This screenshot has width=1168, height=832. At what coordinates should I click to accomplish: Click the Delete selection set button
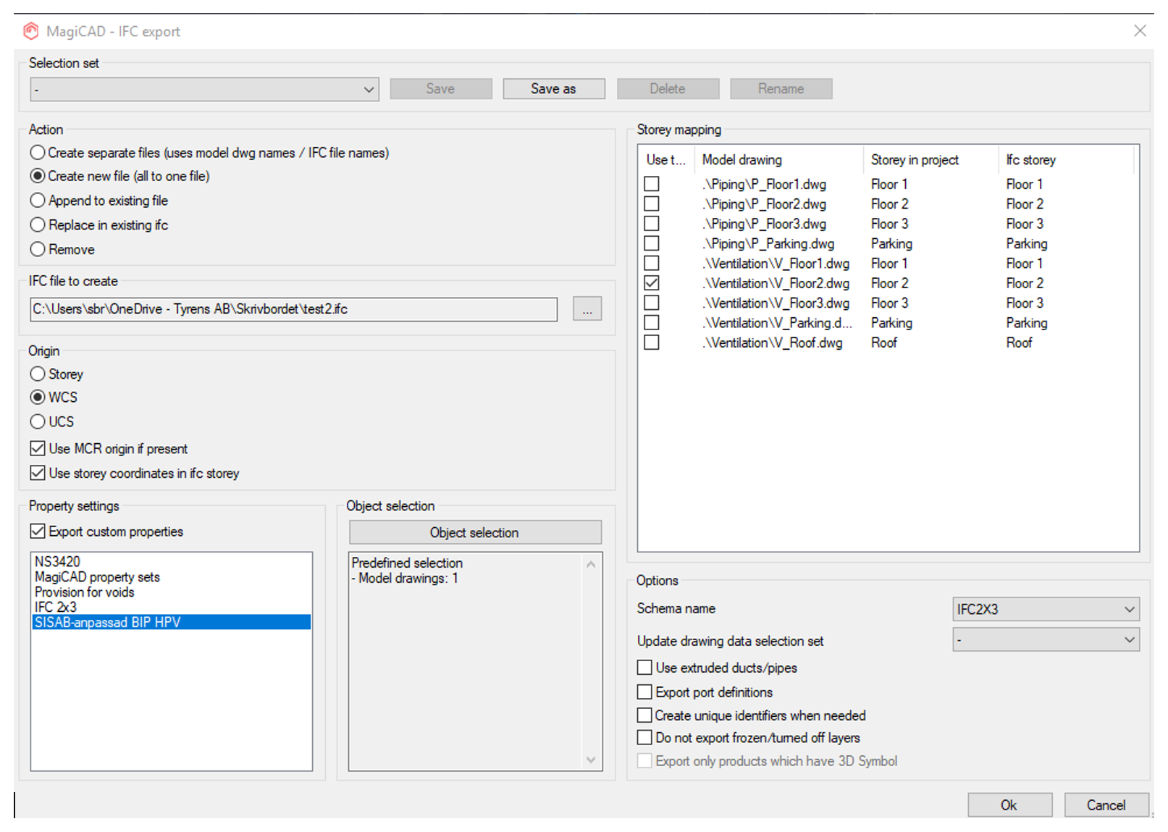(x=668, y=89)
